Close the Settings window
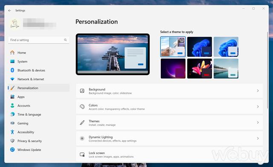 [x=264, y=9]
